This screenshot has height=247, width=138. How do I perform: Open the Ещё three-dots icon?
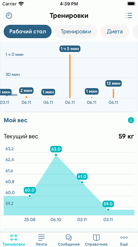click(x=124, y=237)
